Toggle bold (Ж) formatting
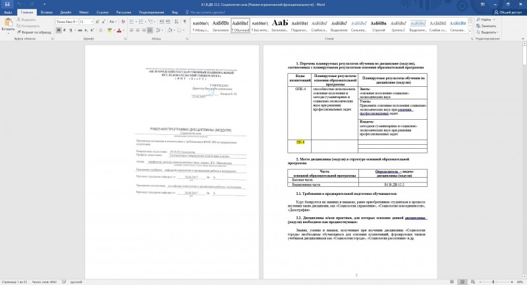527x285 pixels. point(59,30)
